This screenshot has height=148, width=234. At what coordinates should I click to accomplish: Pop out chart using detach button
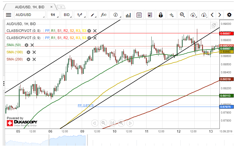(x=214, y=25)
